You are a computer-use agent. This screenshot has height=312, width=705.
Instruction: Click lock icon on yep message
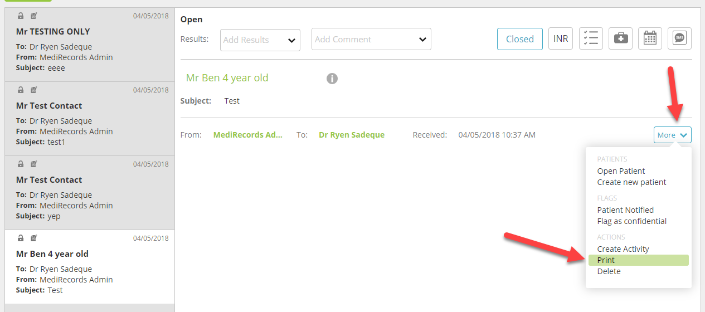(x=21, y=164)
